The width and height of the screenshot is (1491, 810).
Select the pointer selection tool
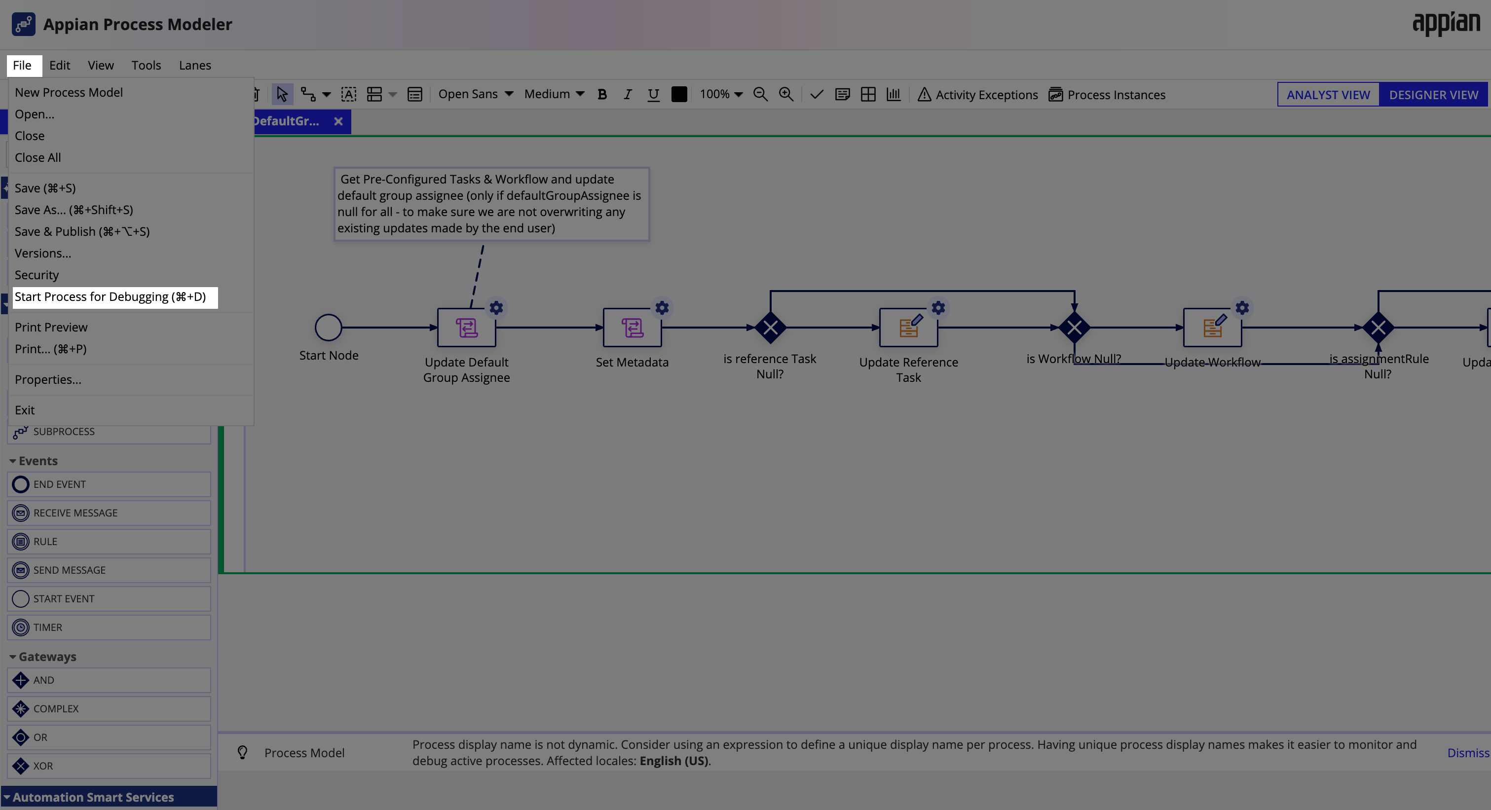point(282,94)
